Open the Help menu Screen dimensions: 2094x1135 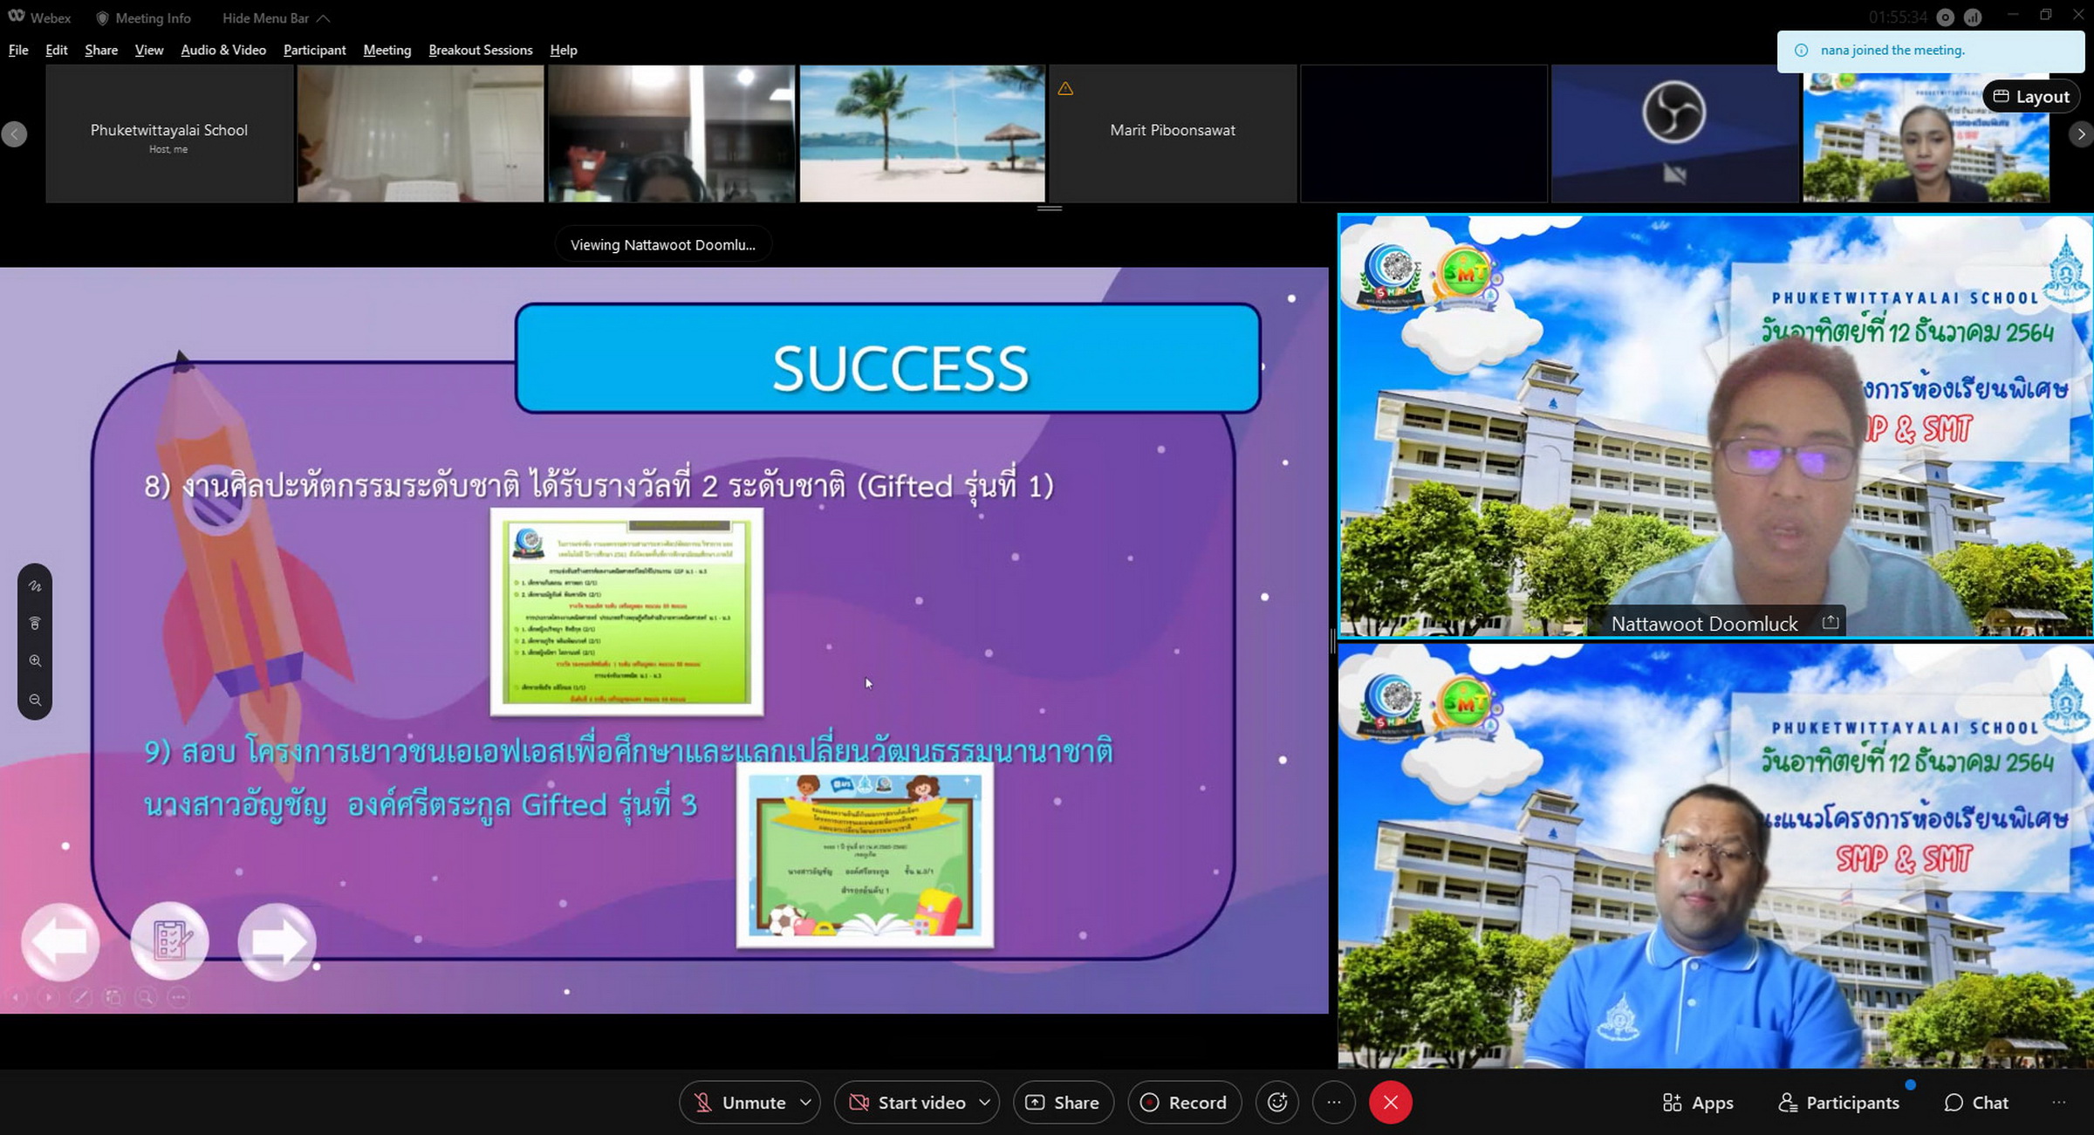pos(564,50)
